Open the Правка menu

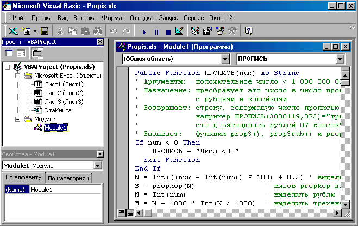42,18
